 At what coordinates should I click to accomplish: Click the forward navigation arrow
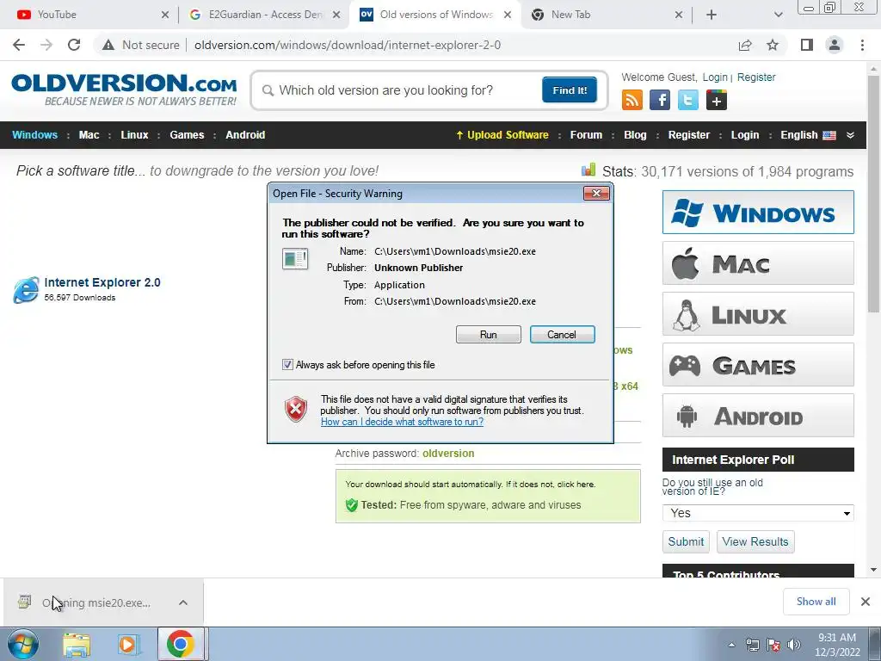46,45
